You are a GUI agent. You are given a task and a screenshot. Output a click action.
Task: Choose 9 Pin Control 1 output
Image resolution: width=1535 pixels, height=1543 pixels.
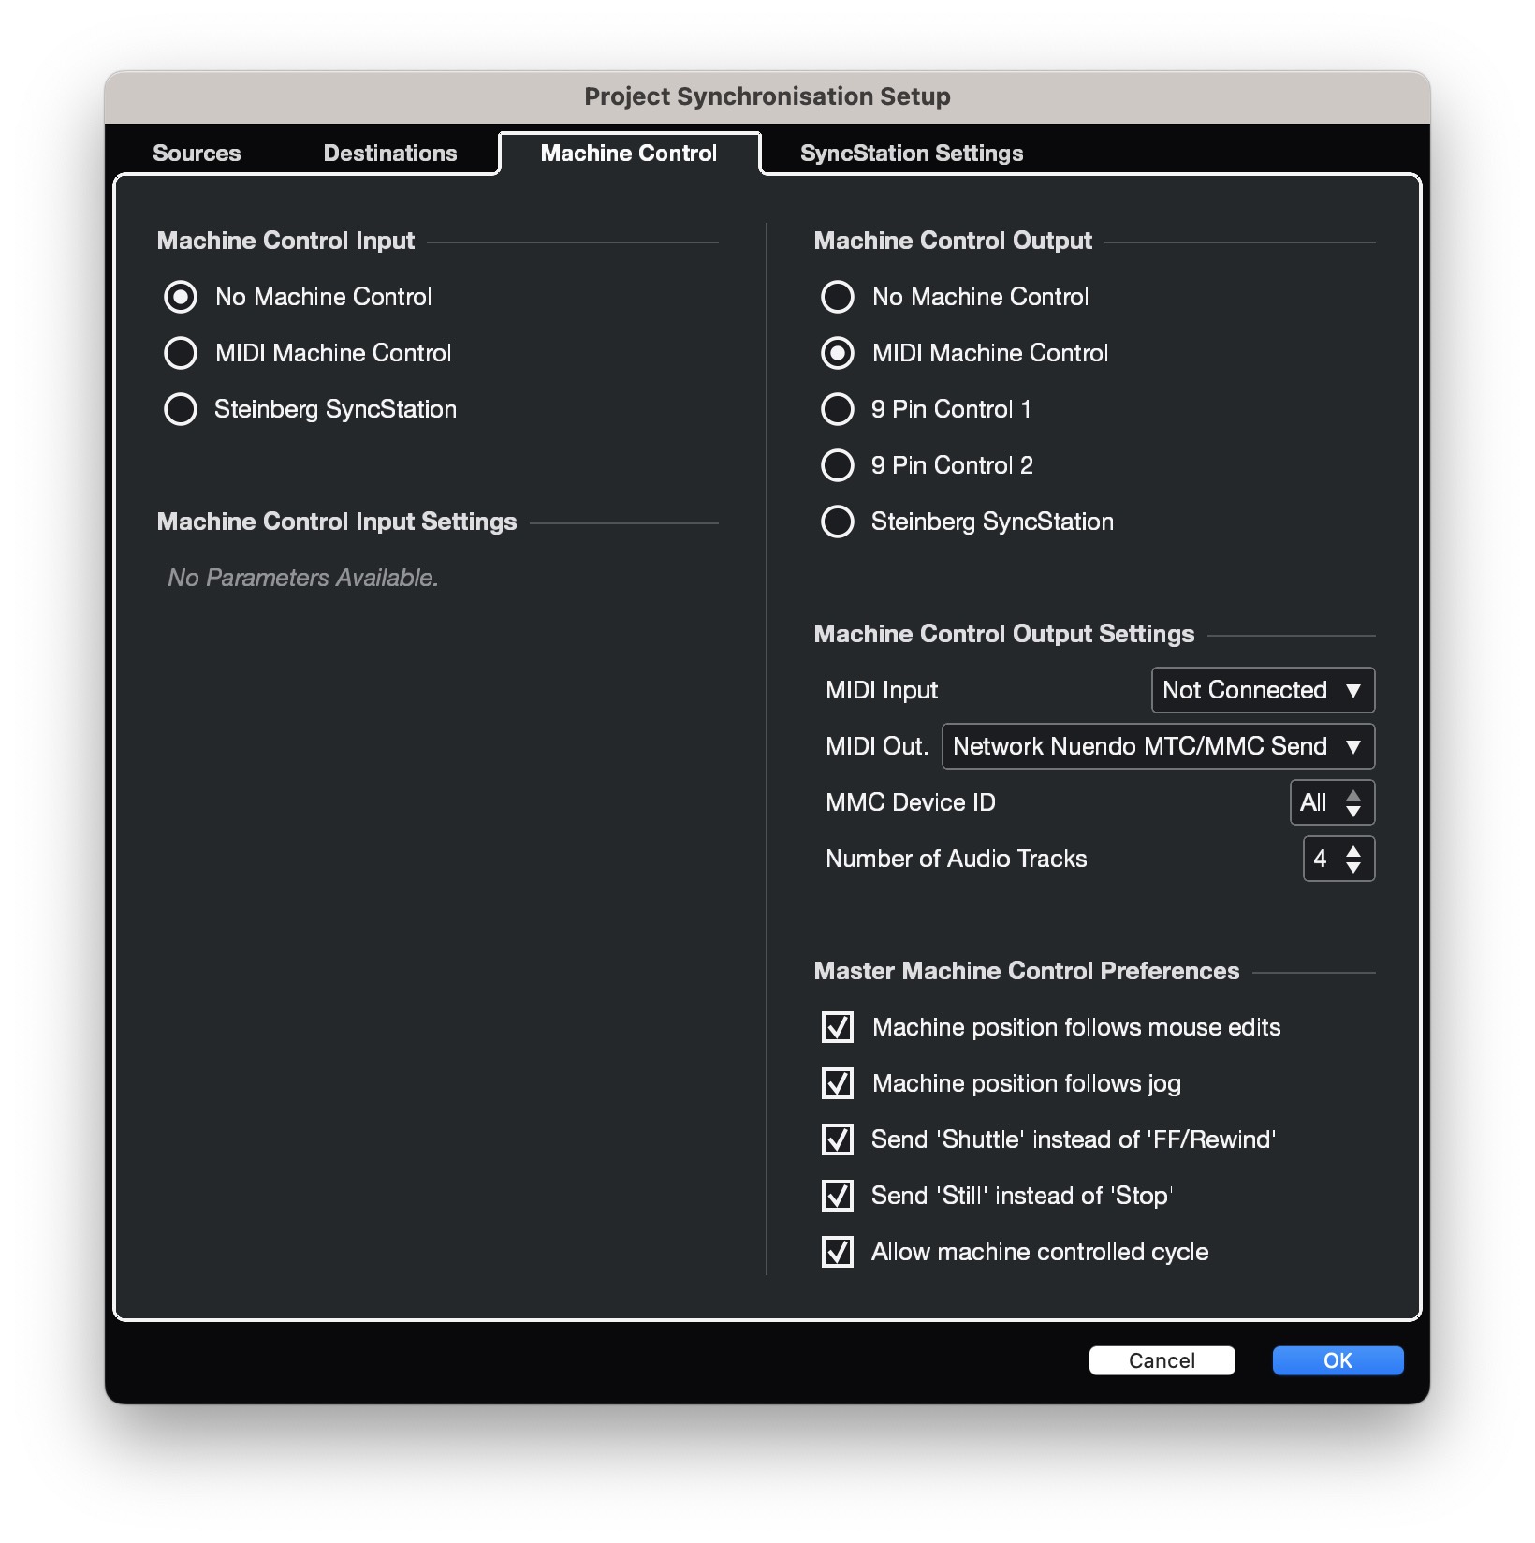point(838,409)
